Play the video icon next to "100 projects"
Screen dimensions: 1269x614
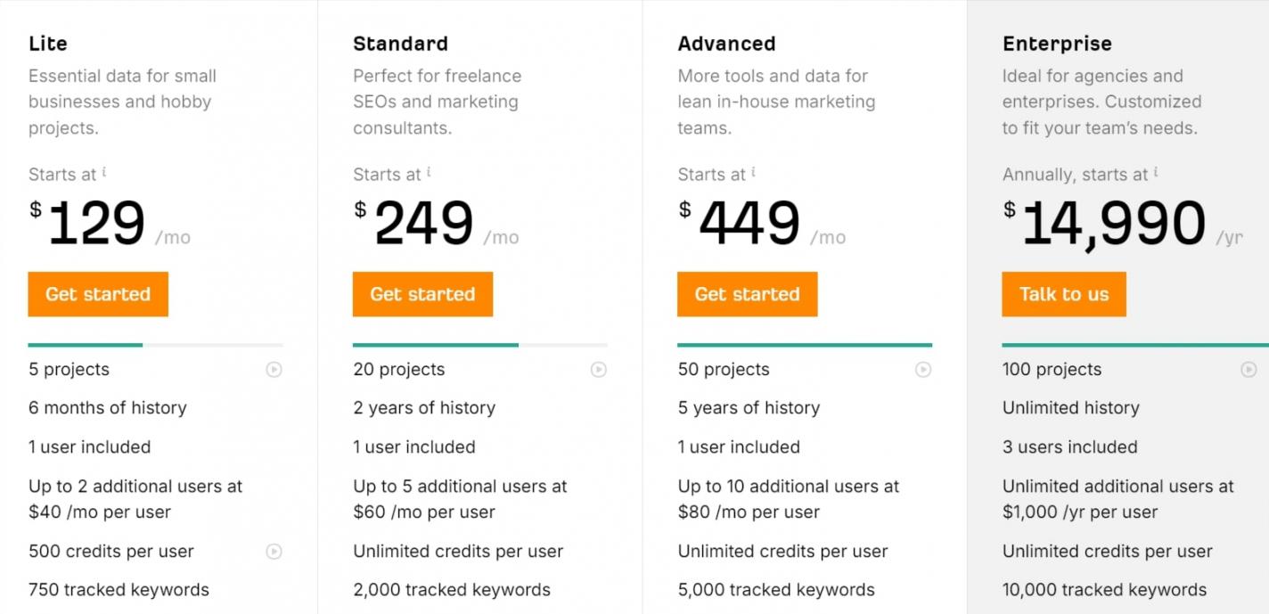[x=1249, y=369]
